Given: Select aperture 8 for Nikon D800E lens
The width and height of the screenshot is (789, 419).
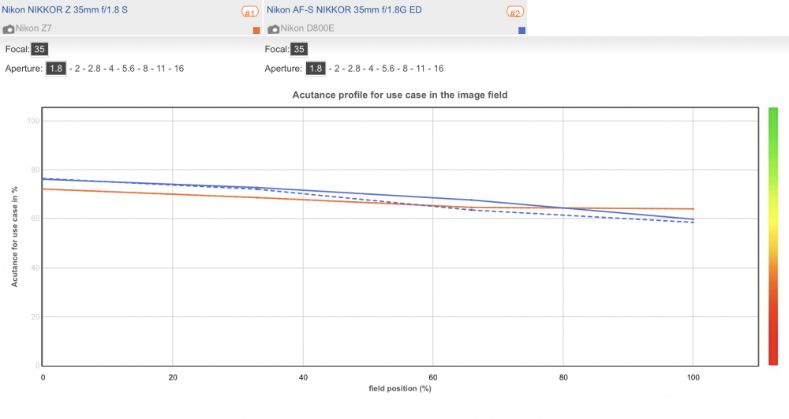Looking at the screenshot, I should (x=405, y=69).
